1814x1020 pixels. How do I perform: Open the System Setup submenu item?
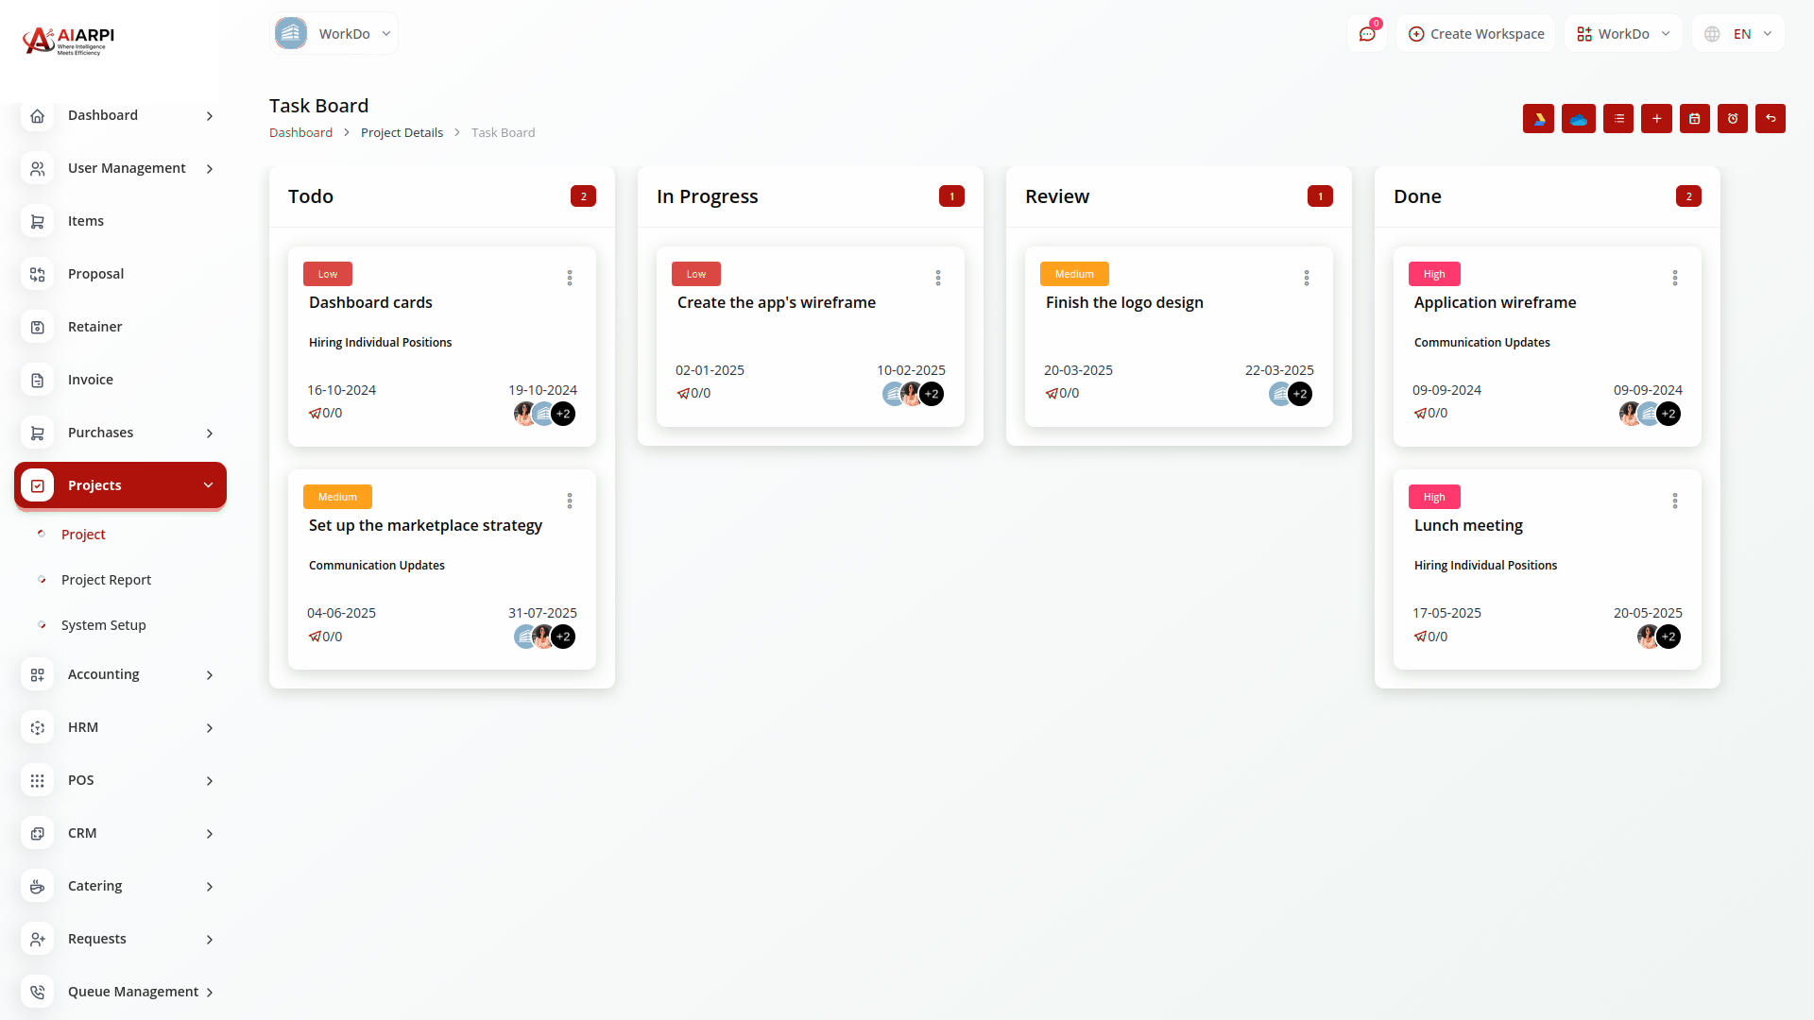103,625
